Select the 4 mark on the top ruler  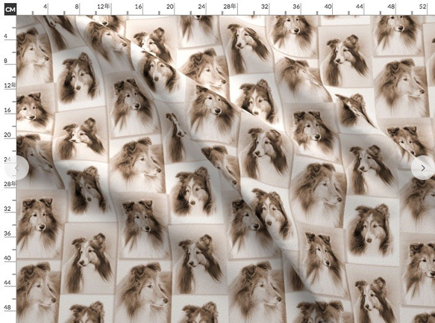[x=46, y=7]
